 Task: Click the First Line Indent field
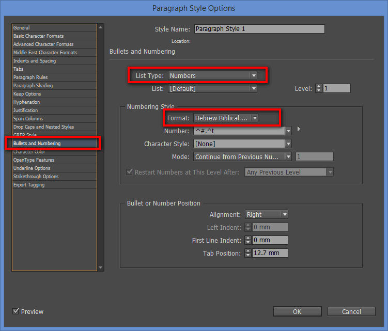[270, 240]
